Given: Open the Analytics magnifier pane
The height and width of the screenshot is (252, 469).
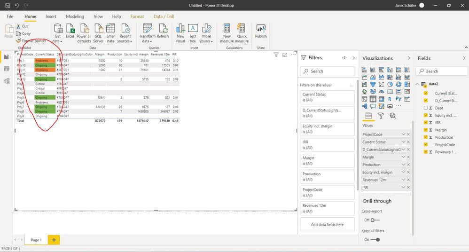Looking at the screenshot, I should [393, 116].
